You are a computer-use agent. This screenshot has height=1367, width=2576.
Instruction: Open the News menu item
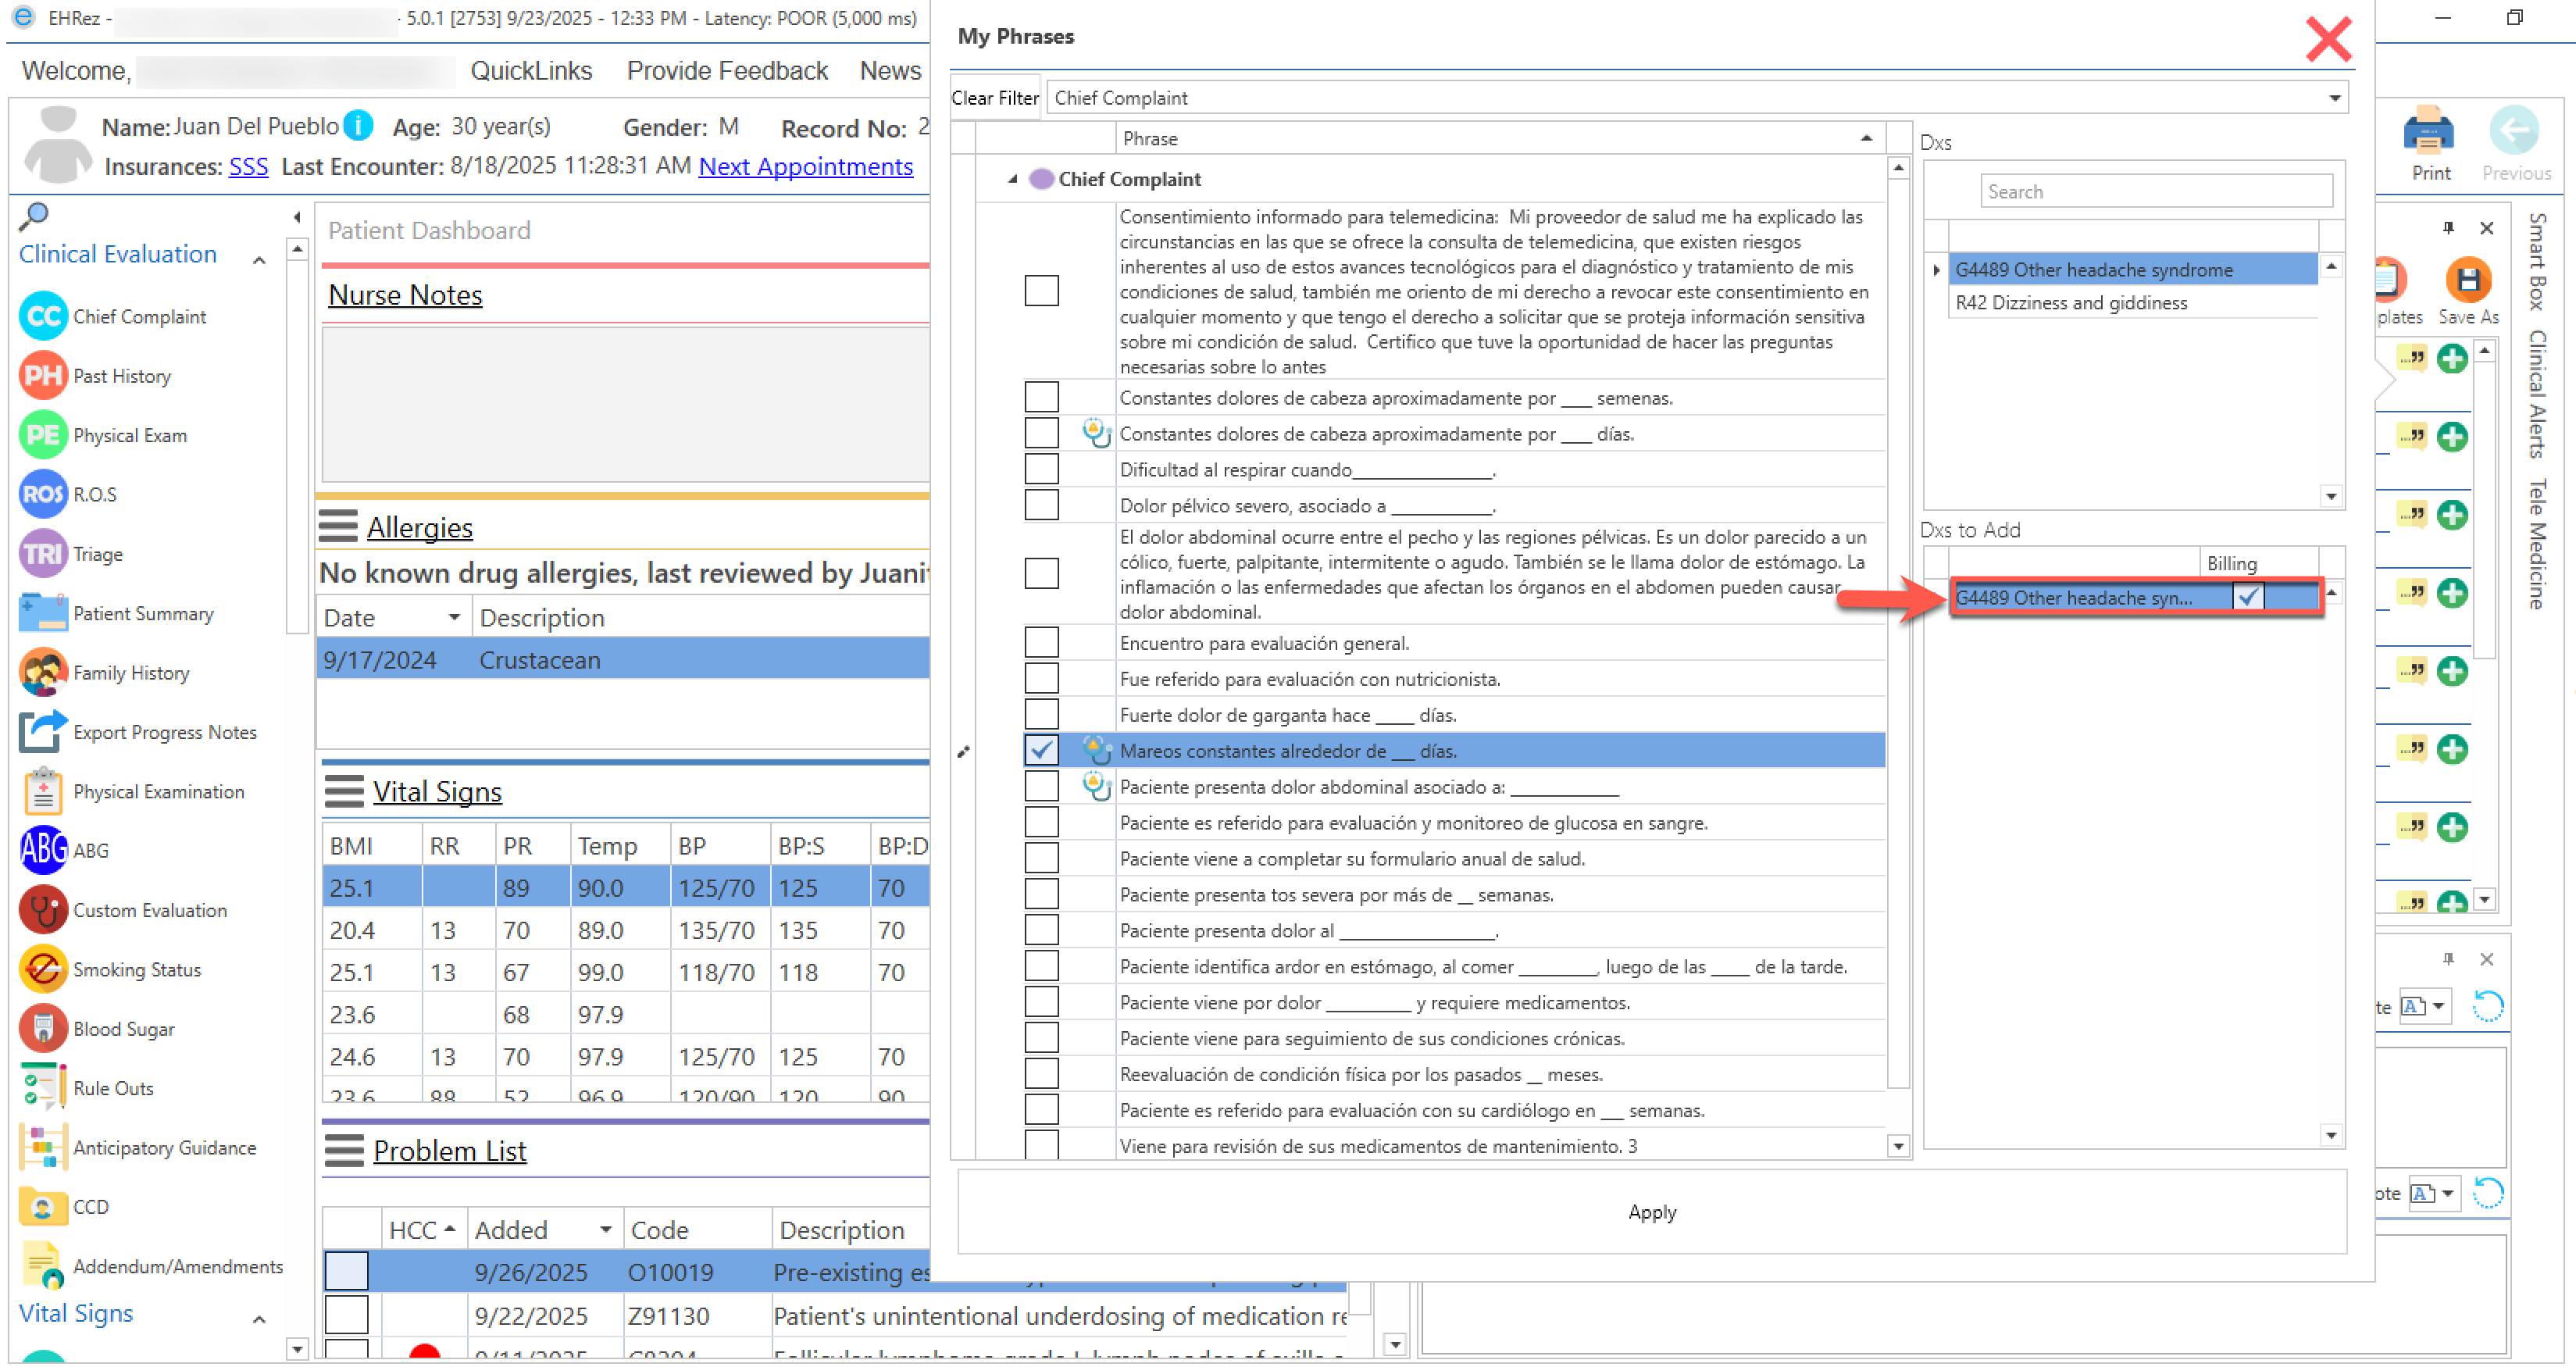pos(890,71)
